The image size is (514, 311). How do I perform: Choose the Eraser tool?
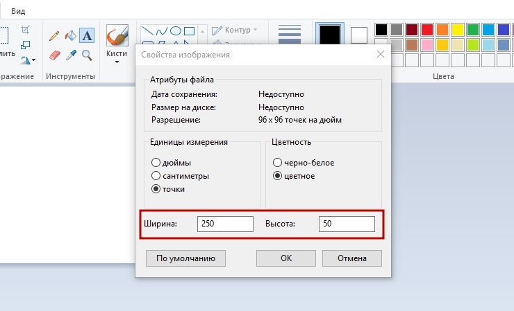click(x=54, y=55)
